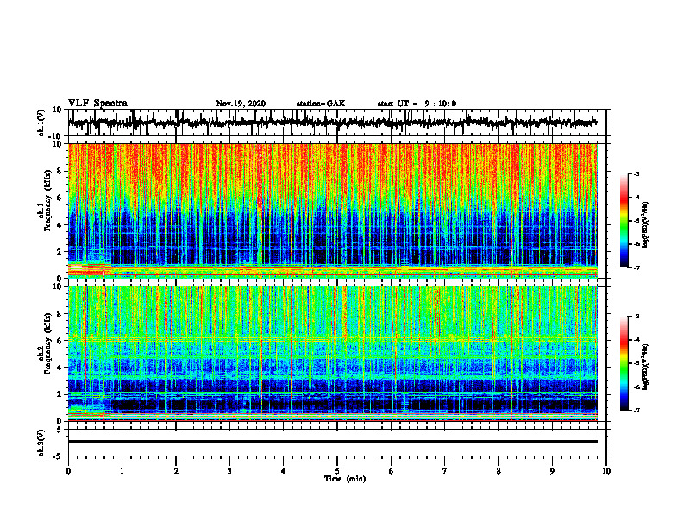
Task: Click the '-7' label on ch.2 color scale
Action: pyautogui.click(x=636, y=410)
